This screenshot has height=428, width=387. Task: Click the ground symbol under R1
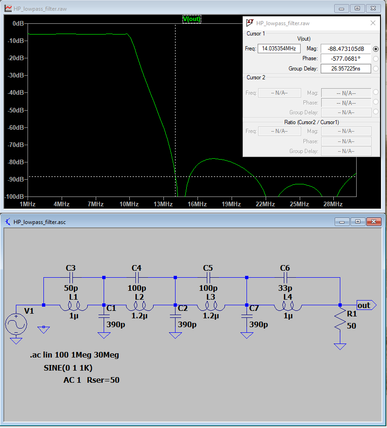(x=340, y=346)
